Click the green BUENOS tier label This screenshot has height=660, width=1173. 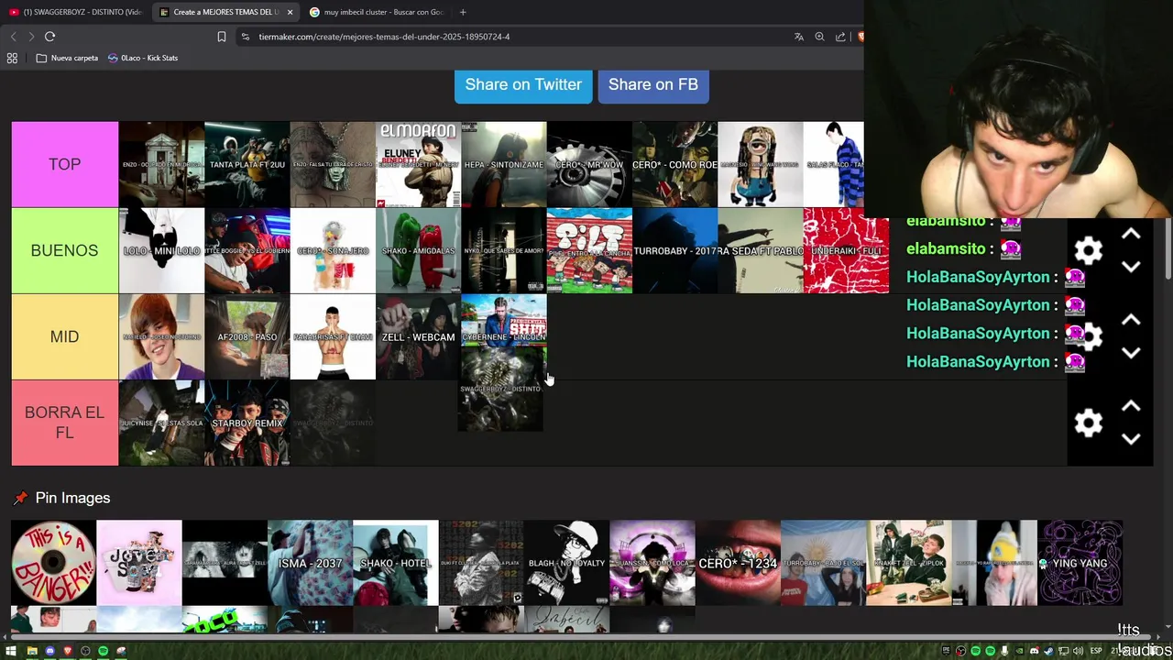coord(65,250)
